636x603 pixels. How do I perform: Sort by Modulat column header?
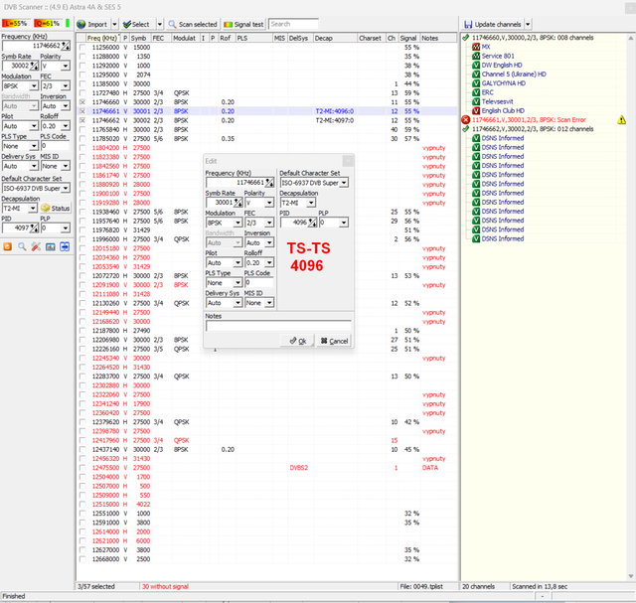tap(186, 38)
